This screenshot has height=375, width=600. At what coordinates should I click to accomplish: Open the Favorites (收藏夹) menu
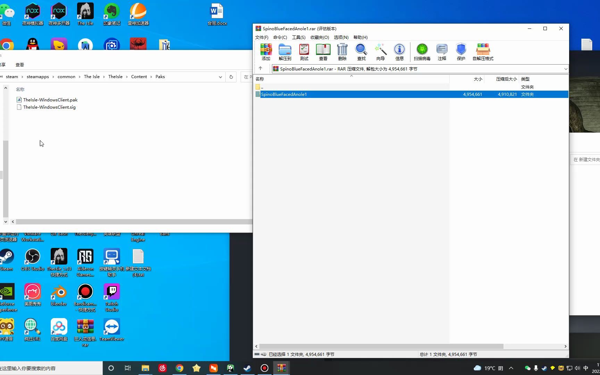coord(319,37)
